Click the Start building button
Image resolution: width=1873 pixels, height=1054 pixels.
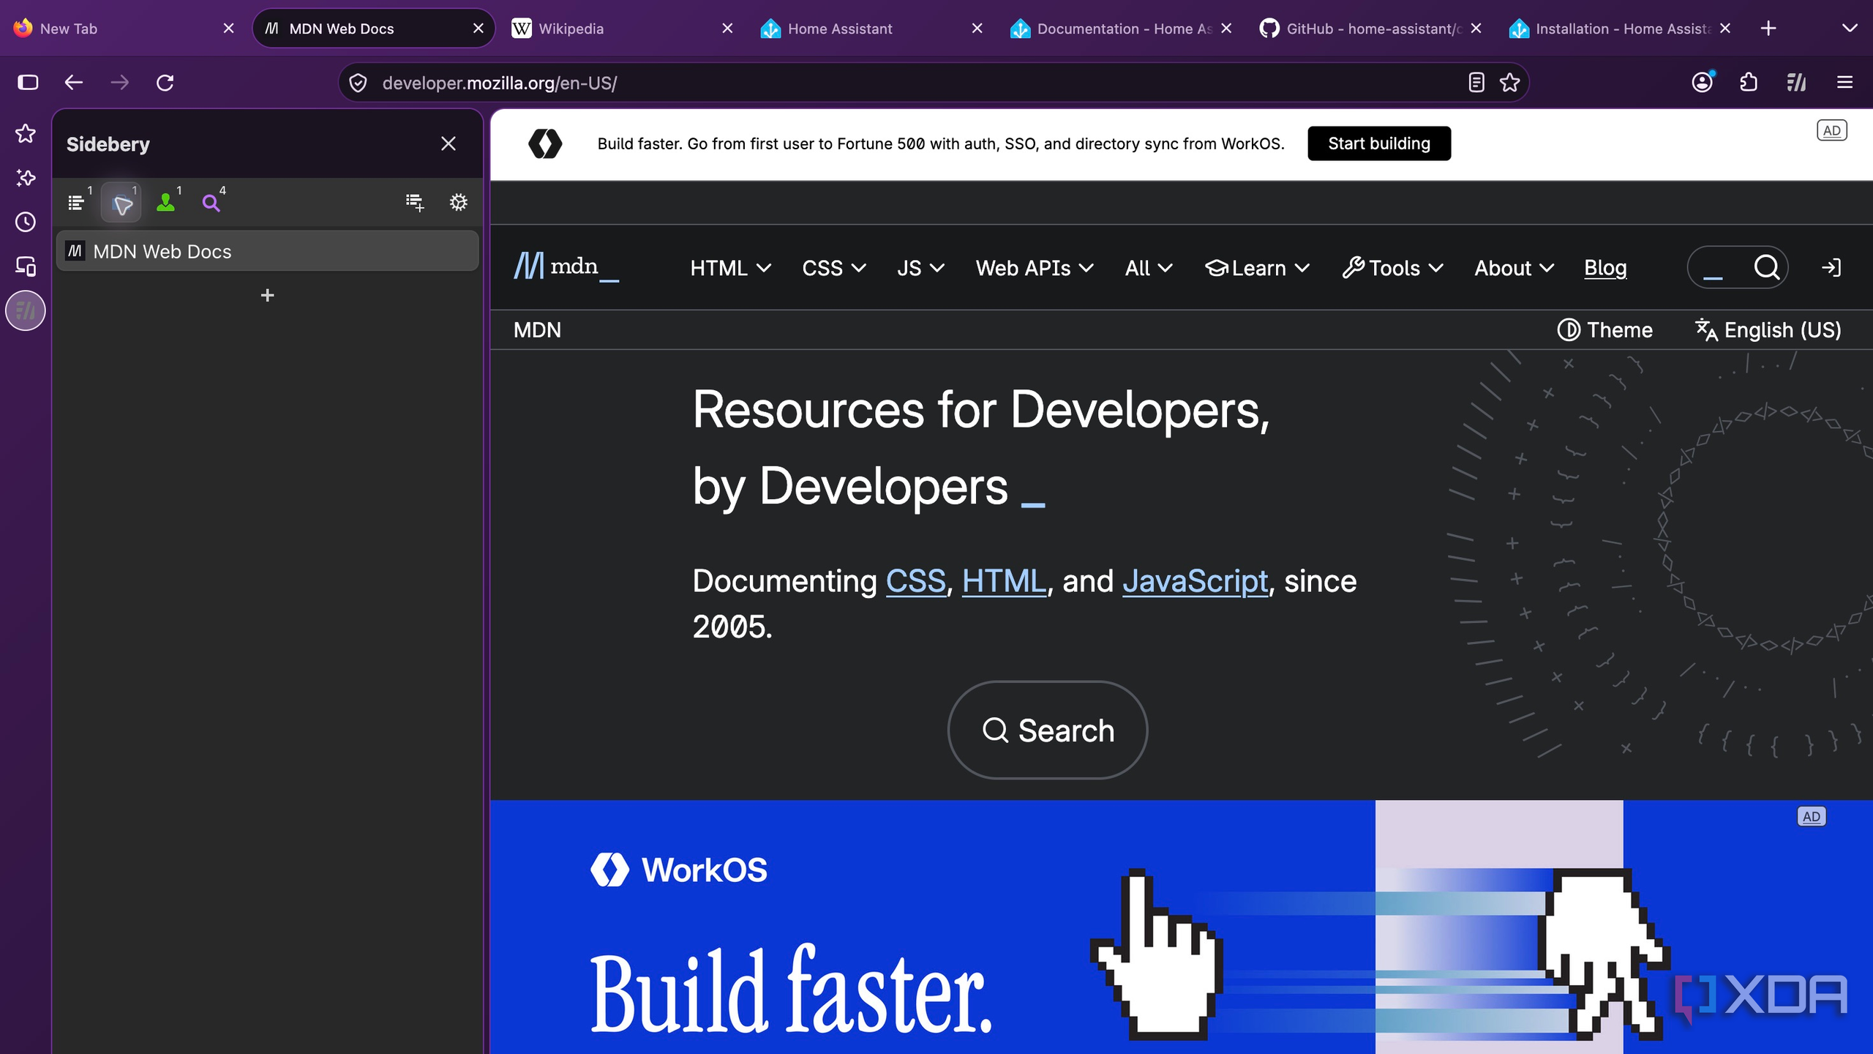(1379, 143)
